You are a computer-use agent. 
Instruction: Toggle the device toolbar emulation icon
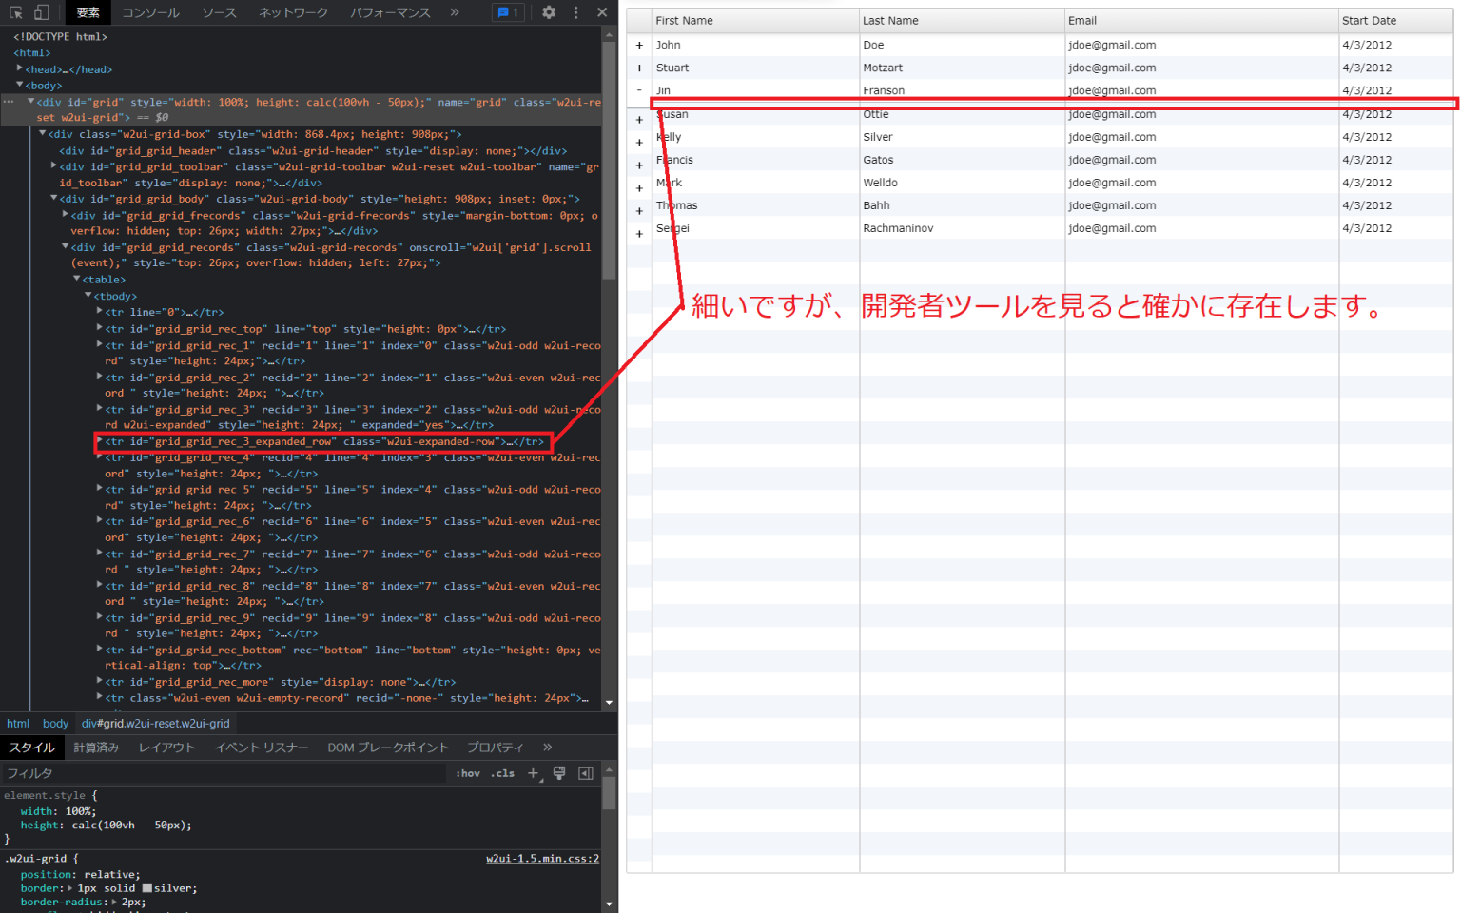(41, 11)
